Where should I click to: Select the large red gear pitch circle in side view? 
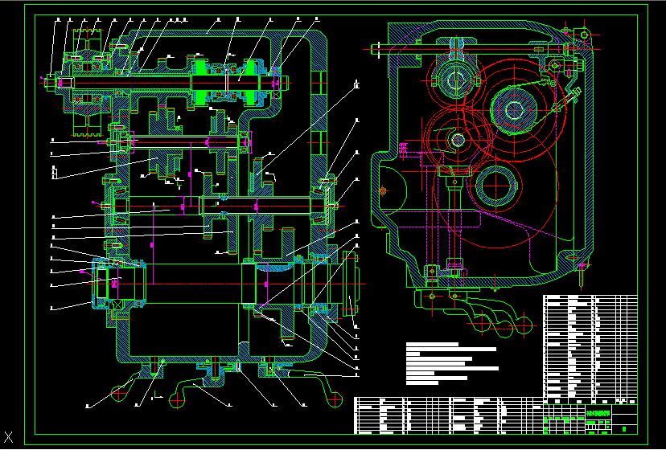point(497,184)
